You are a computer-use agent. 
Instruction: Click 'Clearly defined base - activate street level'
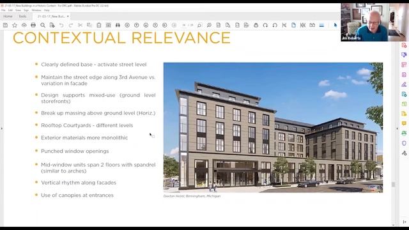tap(94, 65)
